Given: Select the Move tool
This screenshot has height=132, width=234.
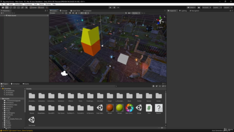Looking at the screenshot, I should (7, 7).
